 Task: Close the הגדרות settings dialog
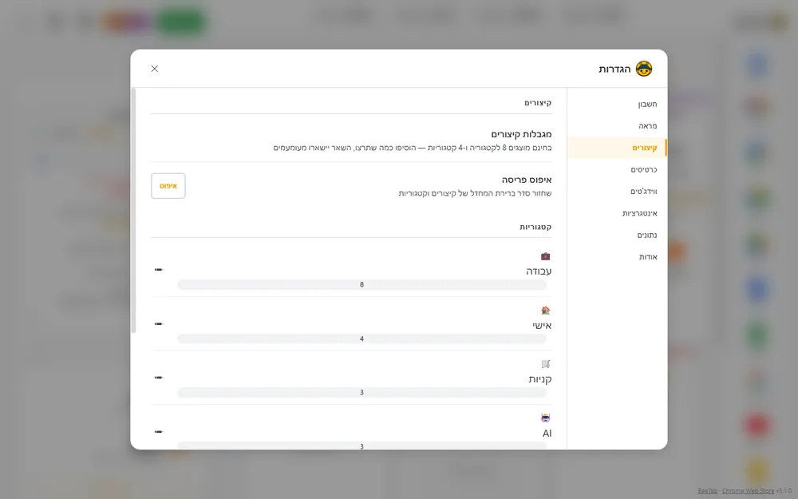(x=155, y=69)
